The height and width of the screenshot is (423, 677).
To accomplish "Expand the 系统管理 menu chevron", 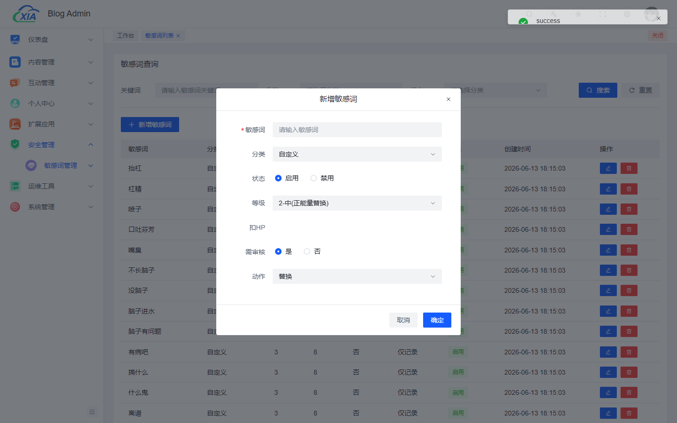I will [91, 207].
